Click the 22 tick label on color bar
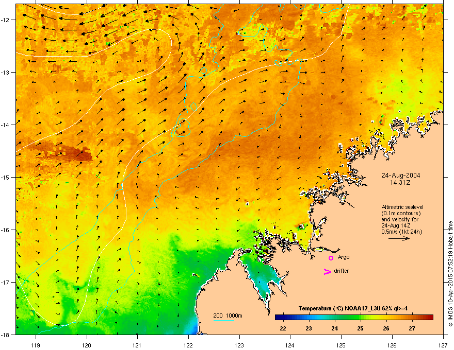The width and height of the screenshot is (454, 350). pyautogui.click(x=283, y=328)
